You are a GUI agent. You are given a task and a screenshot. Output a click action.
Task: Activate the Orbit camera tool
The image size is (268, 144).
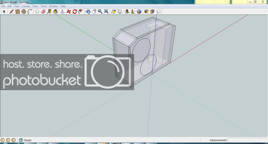[x=88, y=11]
